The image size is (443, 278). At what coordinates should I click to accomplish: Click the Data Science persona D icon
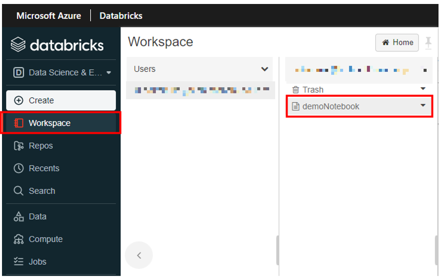pyautogui.click(x=18, y=73)
